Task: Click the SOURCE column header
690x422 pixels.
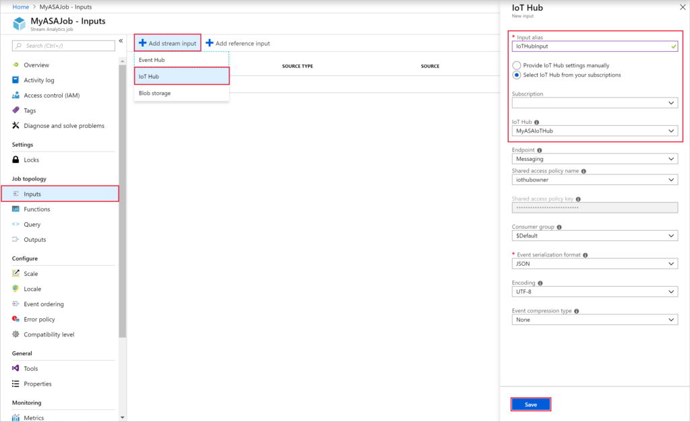Action: click(x=430, y=67)
